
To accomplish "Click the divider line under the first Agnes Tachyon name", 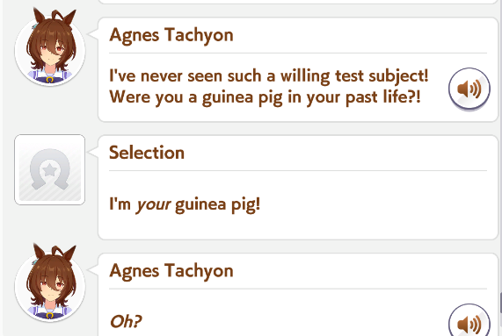I will (x=298, y=53).
